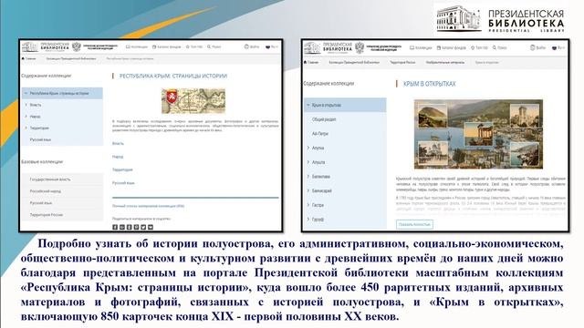The width and height of the screenshot is (584, 328).
Task: Open Изобразительные материалы breadcrumb
Action: [445, 63]
